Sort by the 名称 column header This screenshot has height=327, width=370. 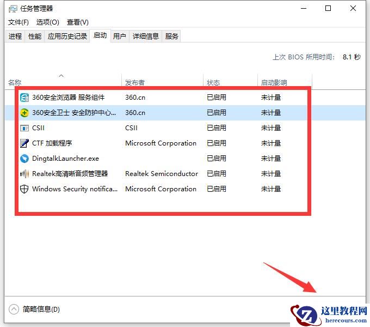(x=15, y=82)
